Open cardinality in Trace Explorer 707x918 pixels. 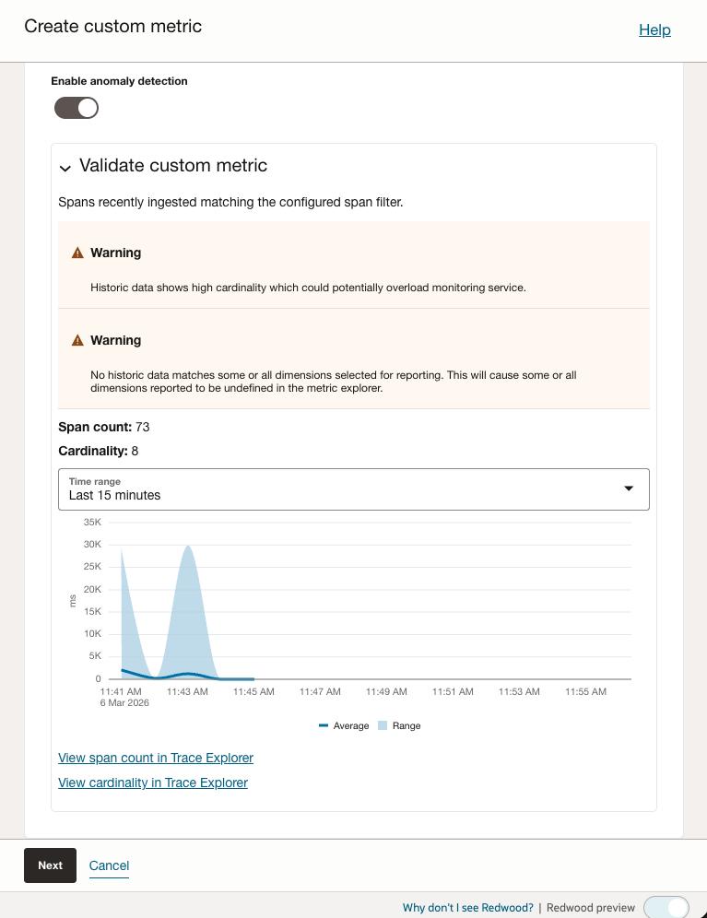pos(152,783)
